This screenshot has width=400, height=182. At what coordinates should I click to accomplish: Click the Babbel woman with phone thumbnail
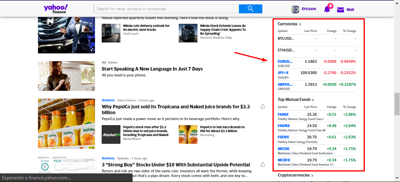tap(66, 76)
